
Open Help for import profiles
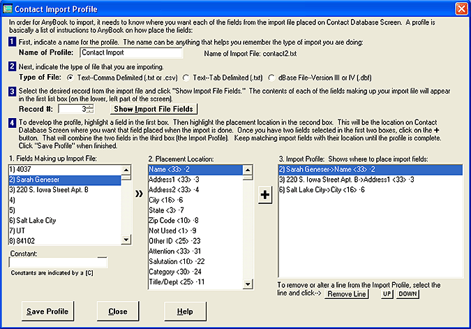pos(185,311)
